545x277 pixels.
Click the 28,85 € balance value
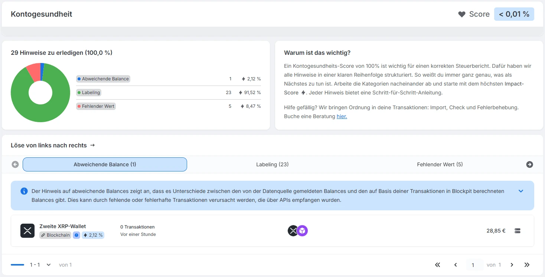click(x=496, y=231)
